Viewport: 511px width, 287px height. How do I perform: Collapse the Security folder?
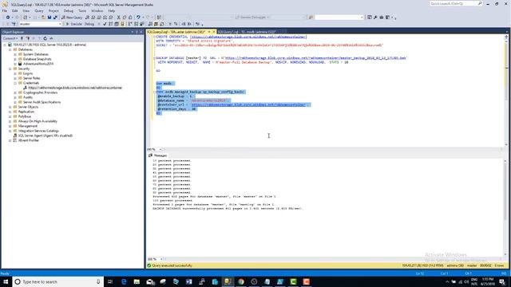(x=10, y=69)
